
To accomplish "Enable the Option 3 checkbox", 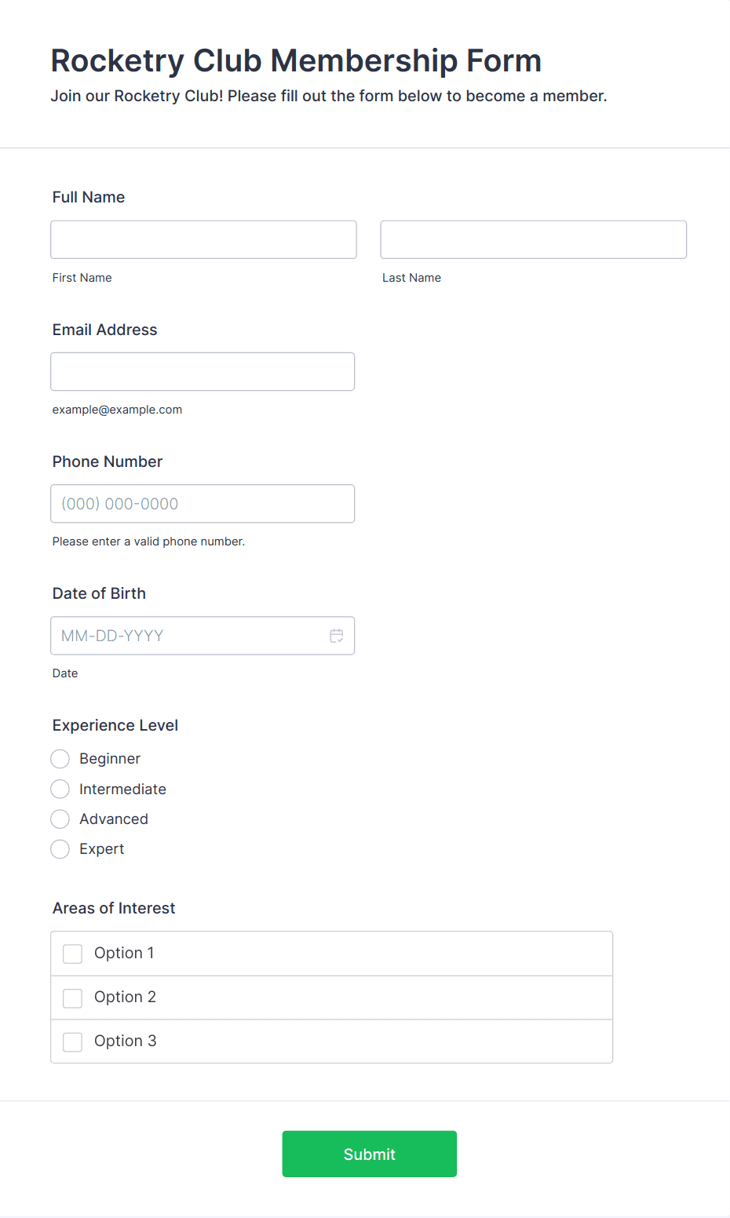I will 72,1041.
